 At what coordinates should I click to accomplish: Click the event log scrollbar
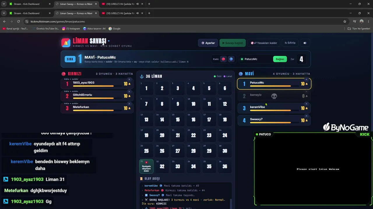pos(231,203)
